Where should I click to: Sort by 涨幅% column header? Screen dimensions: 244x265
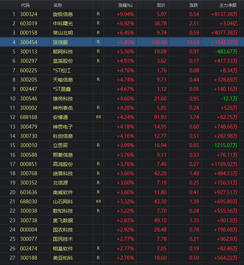[125, 5]
